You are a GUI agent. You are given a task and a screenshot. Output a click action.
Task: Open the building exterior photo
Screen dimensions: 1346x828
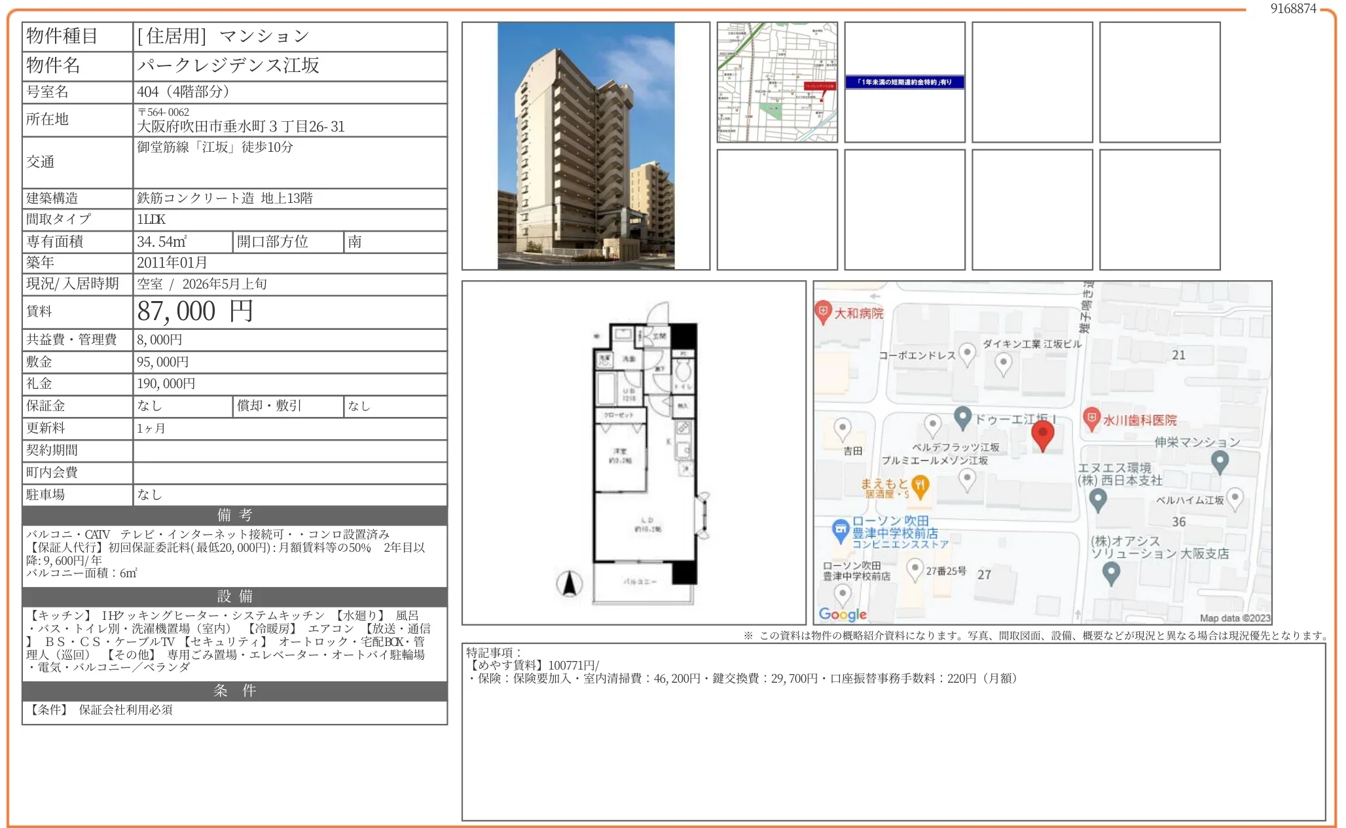click(x=585, y=145)
